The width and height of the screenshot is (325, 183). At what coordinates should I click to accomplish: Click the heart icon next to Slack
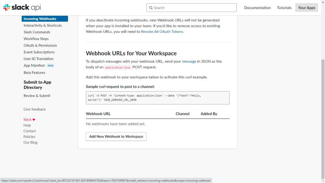click(34, 120)
